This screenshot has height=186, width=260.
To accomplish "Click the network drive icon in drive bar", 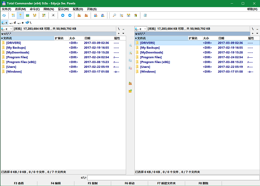I will pos(28,23).
